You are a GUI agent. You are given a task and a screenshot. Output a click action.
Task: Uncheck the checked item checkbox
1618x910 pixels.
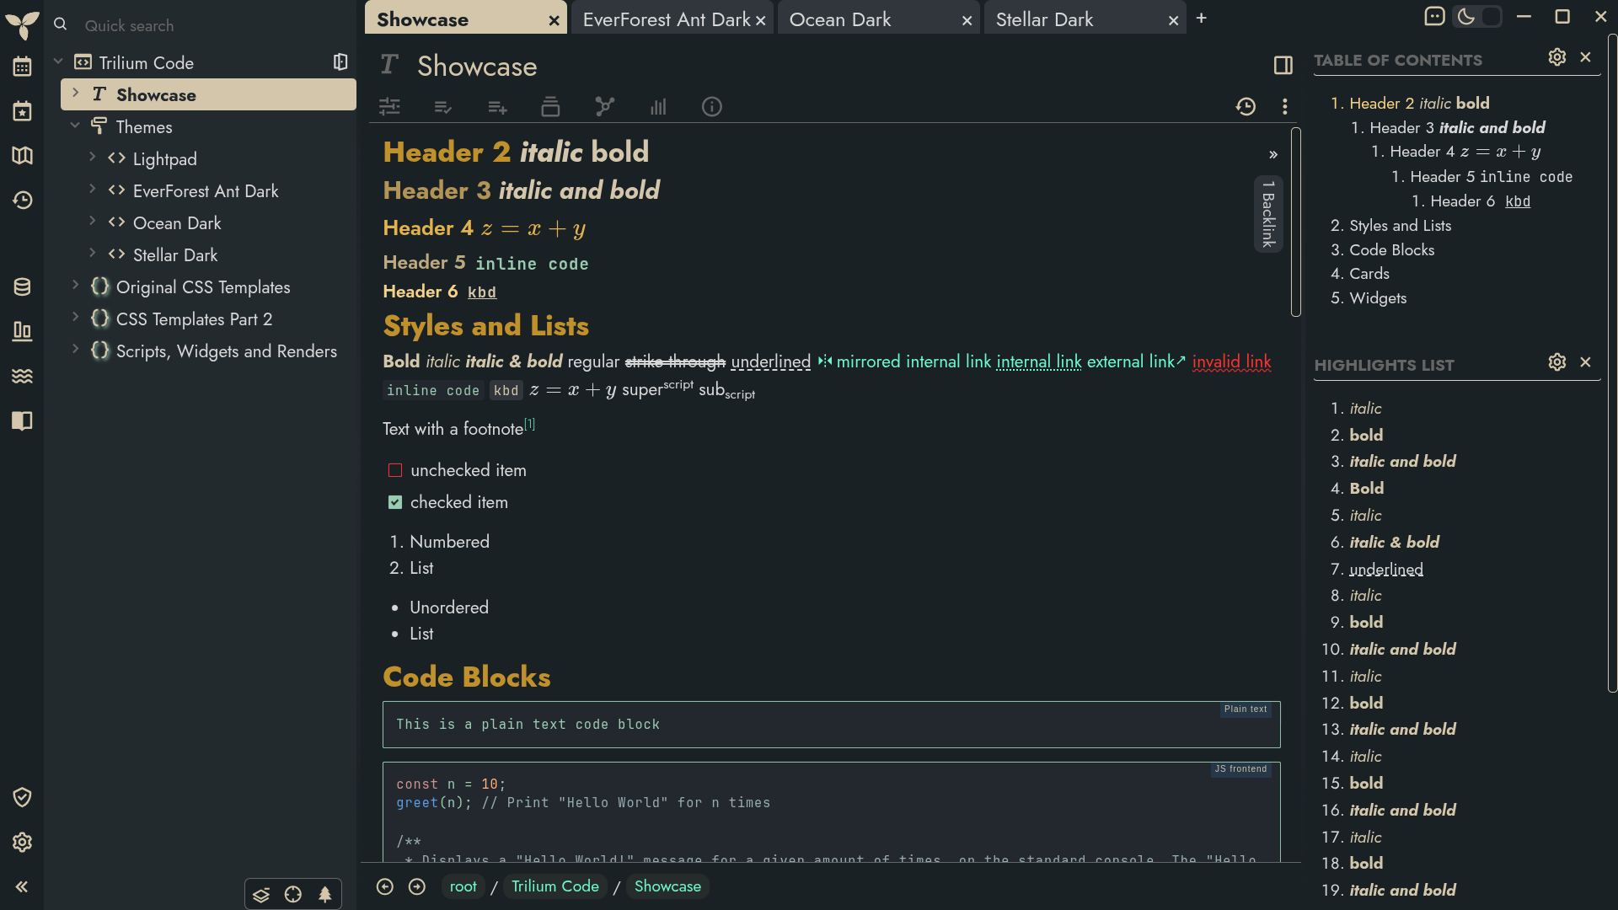395,502
